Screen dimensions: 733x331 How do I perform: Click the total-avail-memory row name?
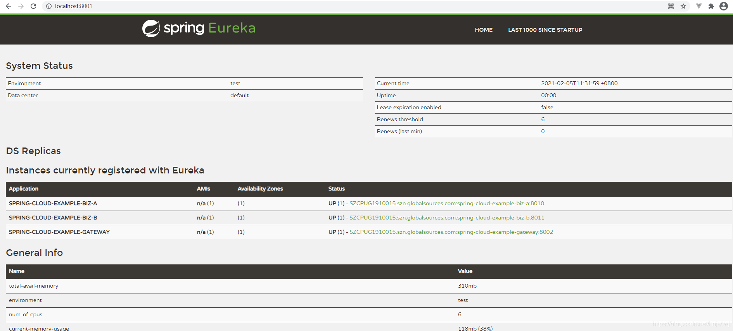coord(34,286)
